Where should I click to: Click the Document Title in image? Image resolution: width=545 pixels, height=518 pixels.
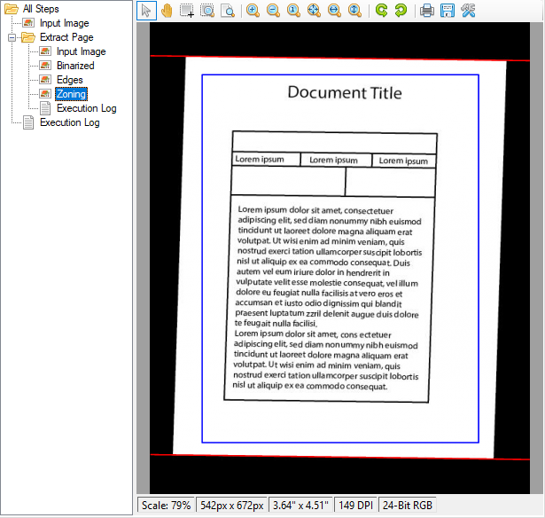(345, 93)
